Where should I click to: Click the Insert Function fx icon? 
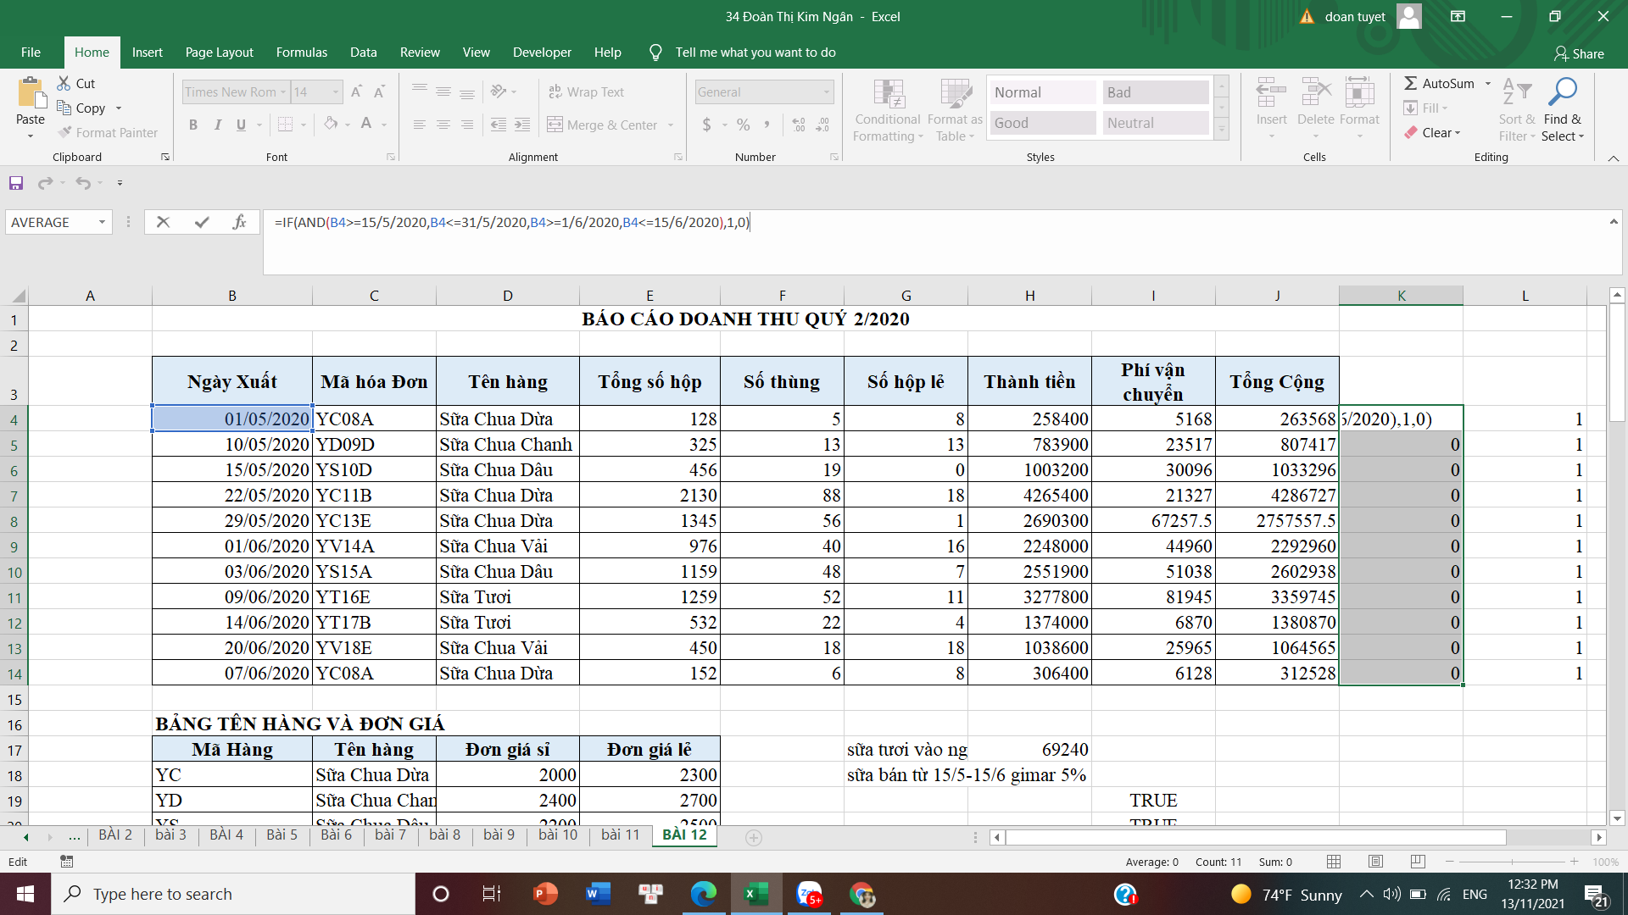click(240, 222)
